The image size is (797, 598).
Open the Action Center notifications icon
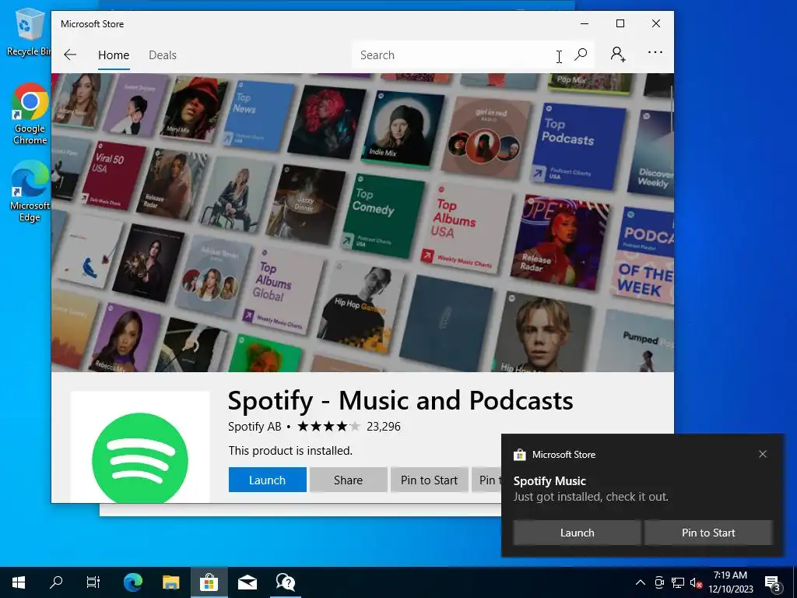pos(772,583)
